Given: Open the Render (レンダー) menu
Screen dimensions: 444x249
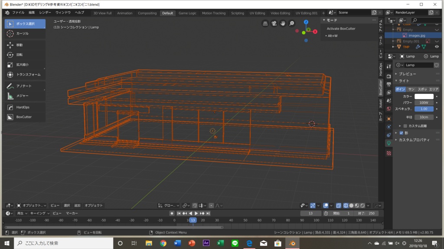Looking at the screenshot, I should [45, 13].
